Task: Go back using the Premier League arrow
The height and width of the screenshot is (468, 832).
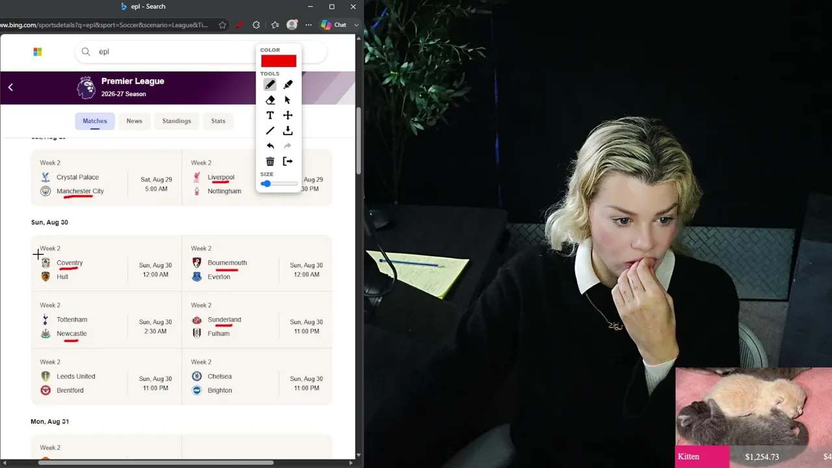Action: pyautogui.click(x=10, y=87)
